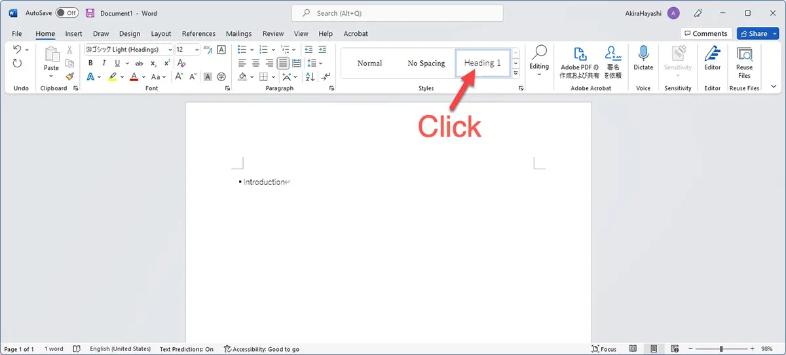
Task: Apply Heading 1 style
Action: tap(483, 63)
